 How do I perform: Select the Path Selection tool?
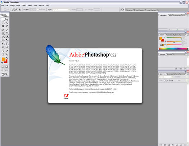[3, 44]
